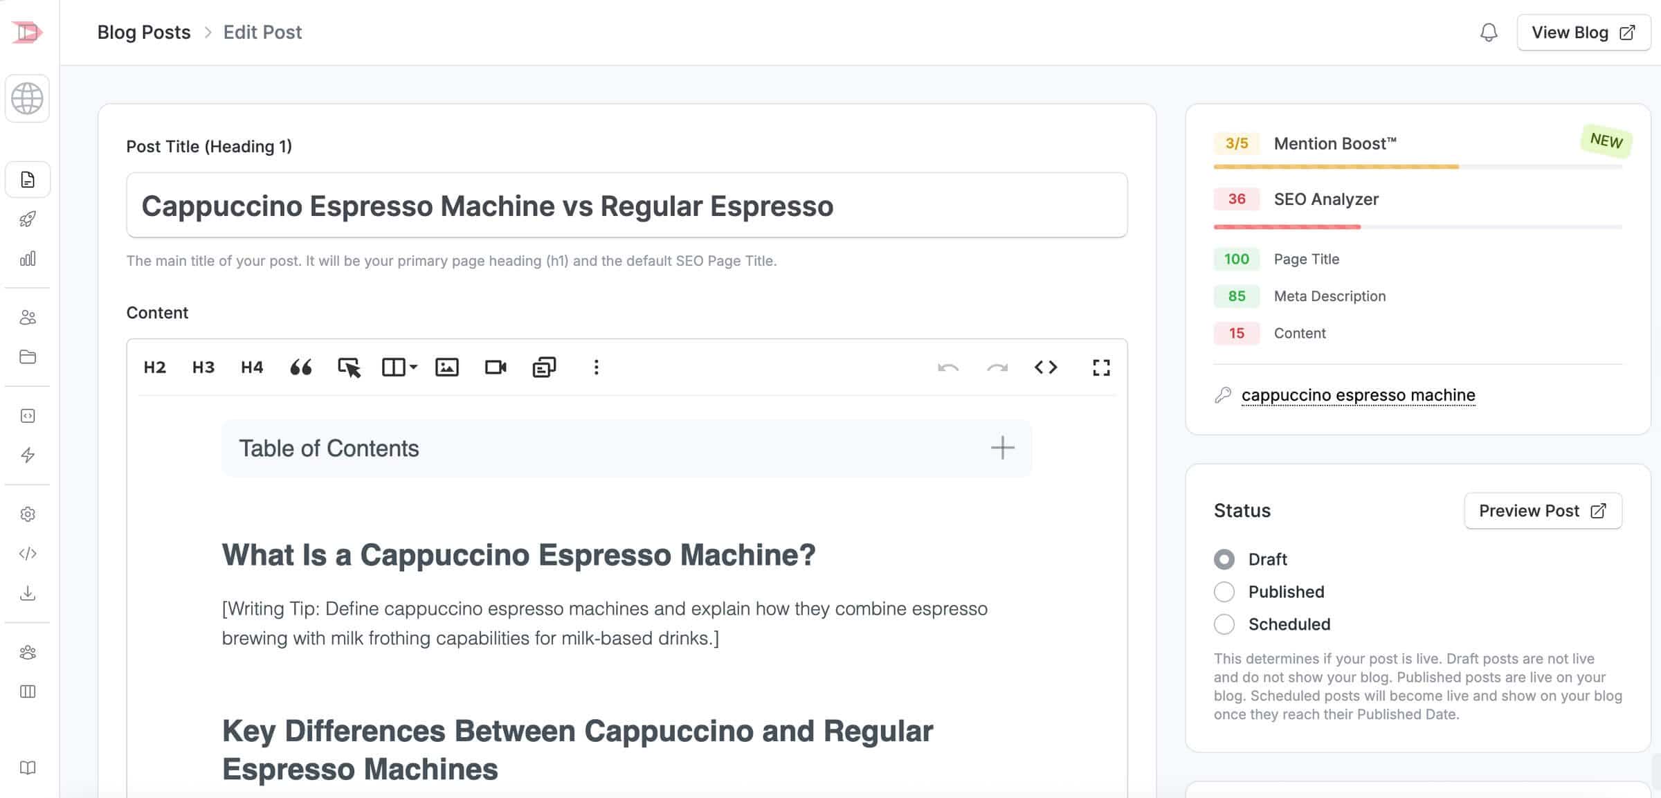Screen dimensions: 1661x798
Task: Insert embed card from toolbar
Action: [x=544, y=368]
